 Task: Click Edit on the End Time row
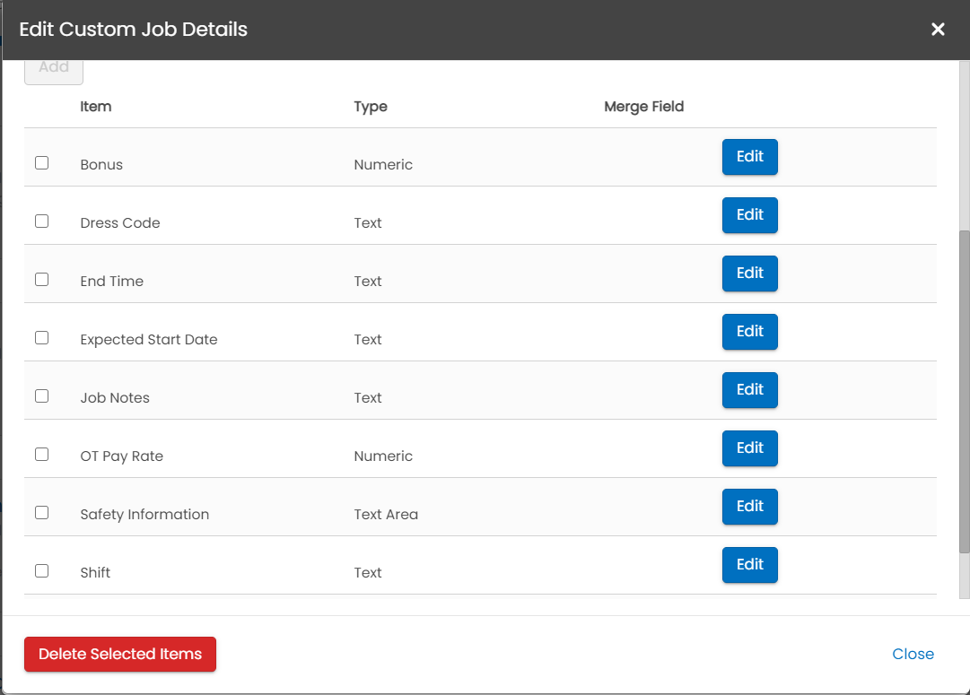coord(749,274)
